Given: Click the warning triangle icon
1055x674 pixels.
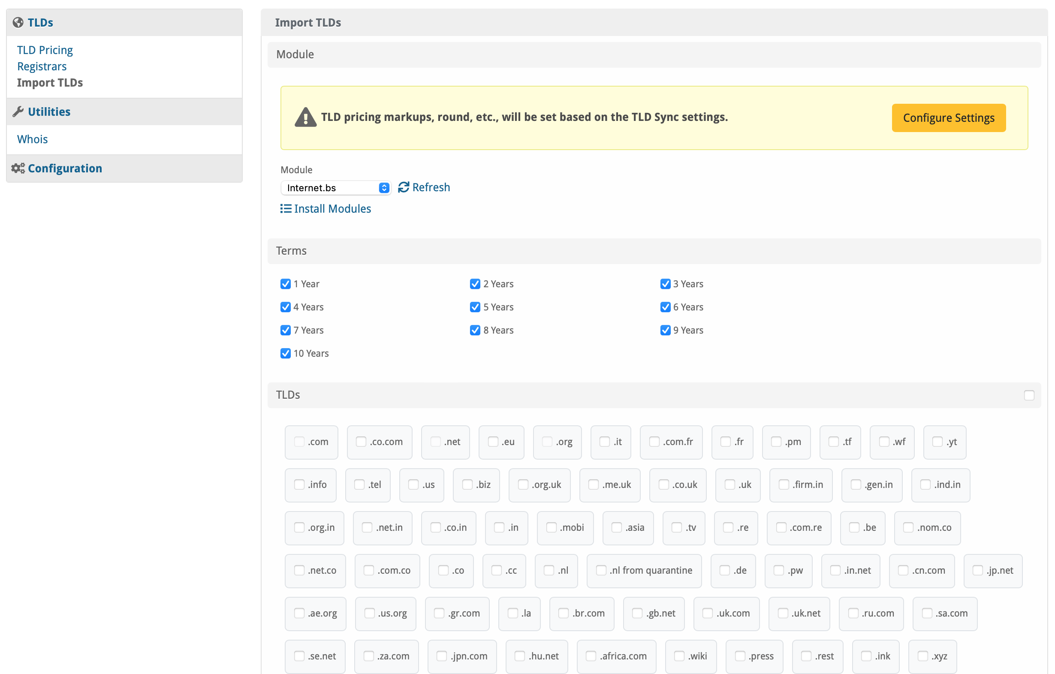Looking at the screenshot, I should pos(305,117).
